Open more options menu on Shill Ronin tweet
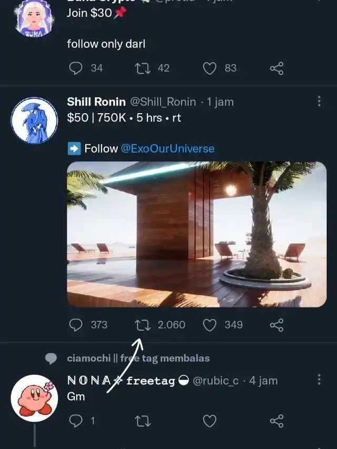 pyautogui.click(x=319, y=102)
